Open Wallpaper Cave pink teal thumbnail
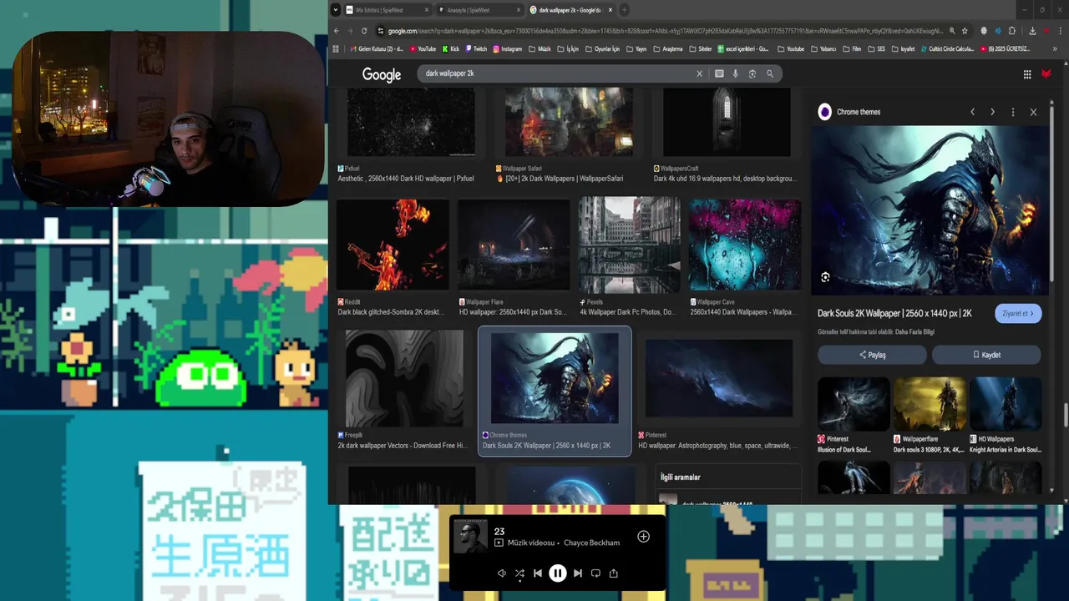 click(x=744, y=245)
